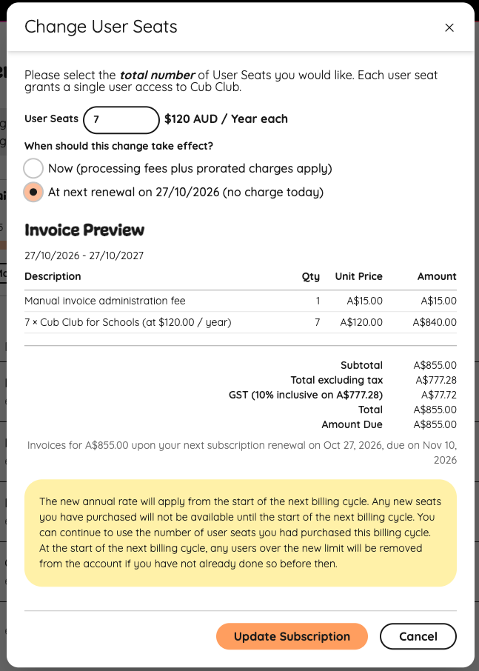This screenshot has width=479, height=671.
Task: Click the User Seats quantity field
Action: (121, 119)
